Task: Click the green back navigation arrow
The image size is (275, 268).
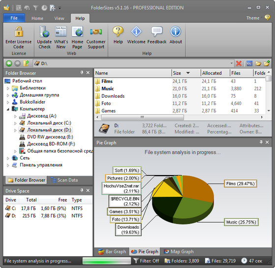Action: [9, 63]
